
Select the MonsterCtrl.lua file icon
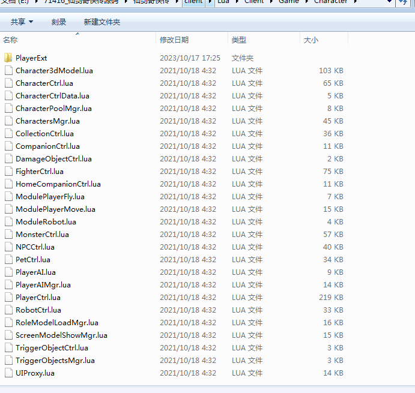(x=8, y=235)
